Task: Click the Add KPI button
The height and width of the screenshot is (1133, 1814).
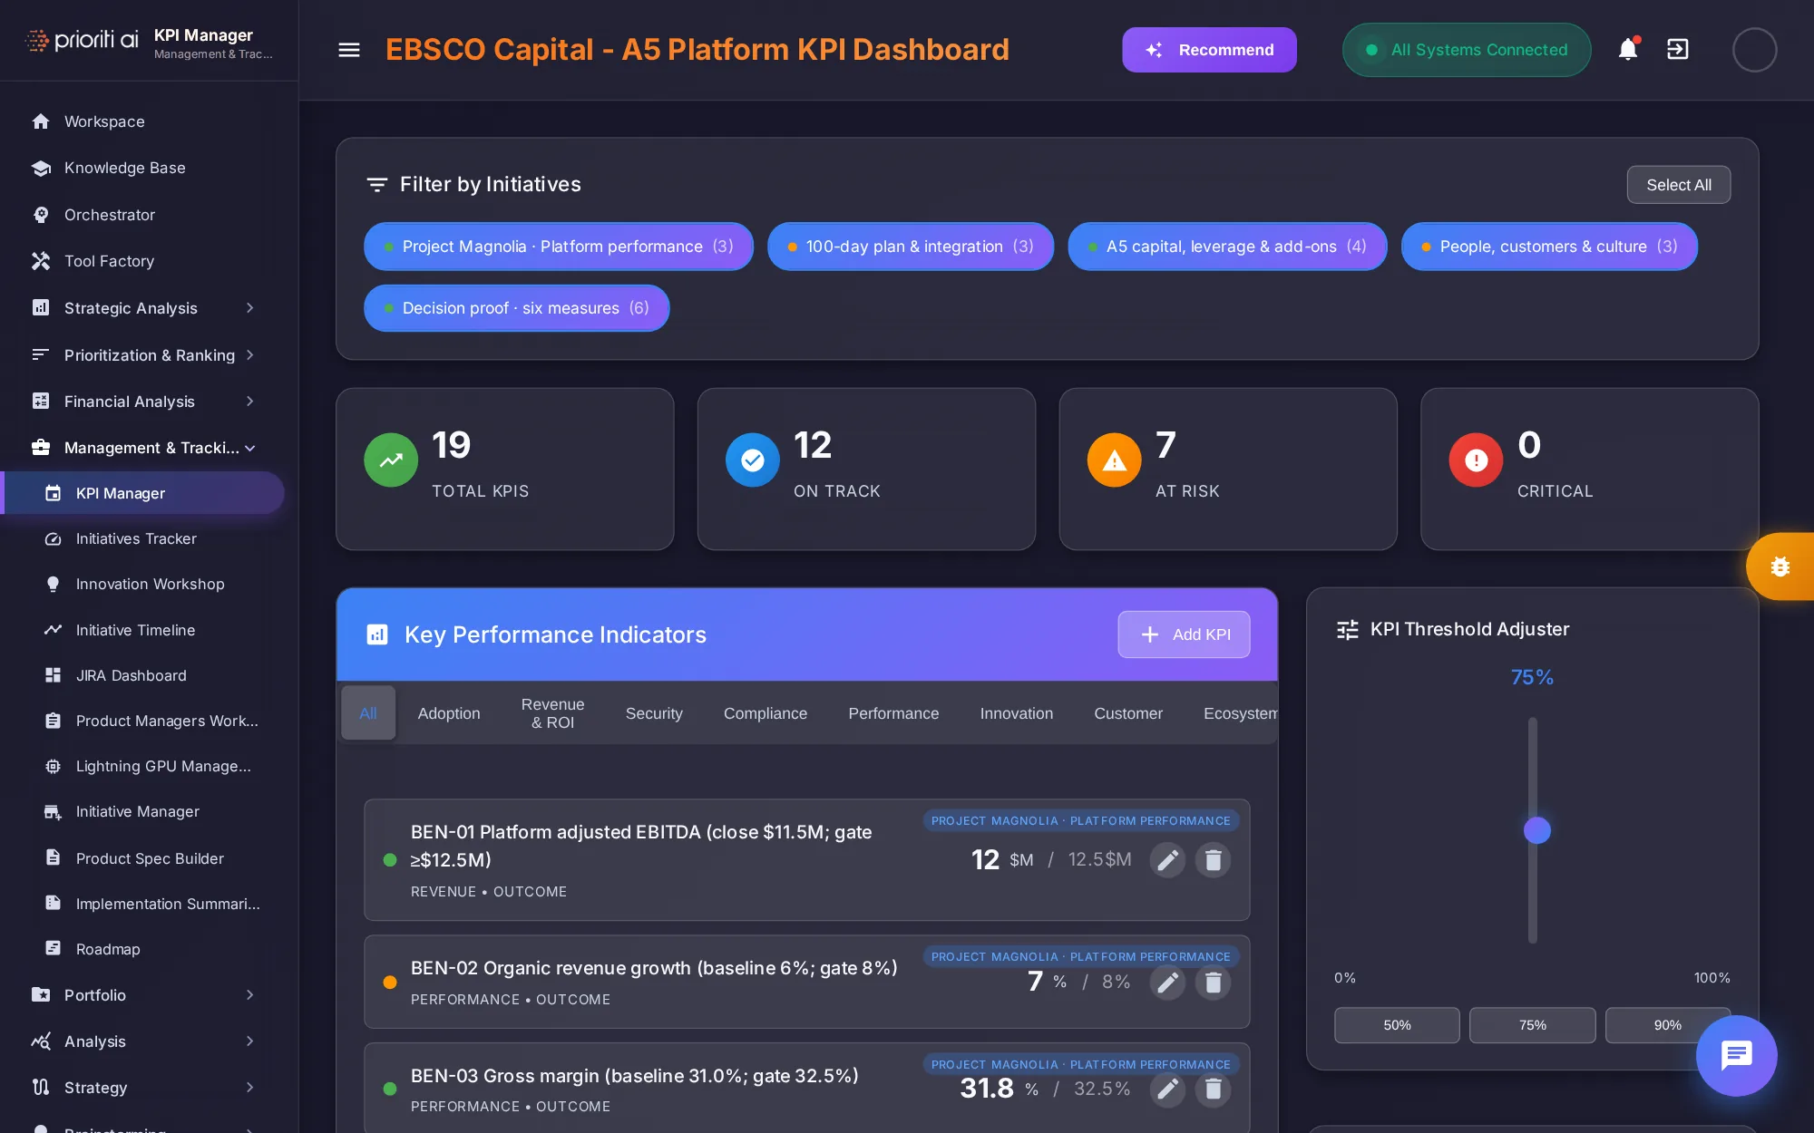Action: pyautogui.click(x=1184, y=634)
